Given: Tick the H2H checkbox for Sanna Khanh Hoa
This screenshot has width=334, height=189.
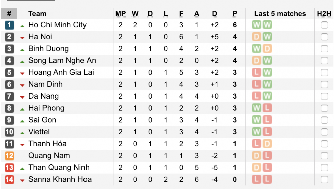Looking at the screenshot, I should tap(324, 179).
